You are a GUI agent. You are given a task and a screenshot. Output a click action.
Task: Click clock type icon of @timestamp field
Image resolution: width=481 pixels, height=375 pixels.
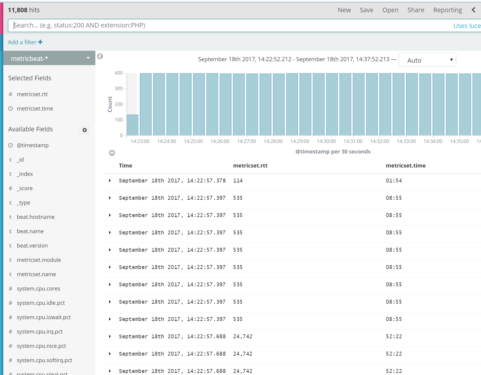10,145
